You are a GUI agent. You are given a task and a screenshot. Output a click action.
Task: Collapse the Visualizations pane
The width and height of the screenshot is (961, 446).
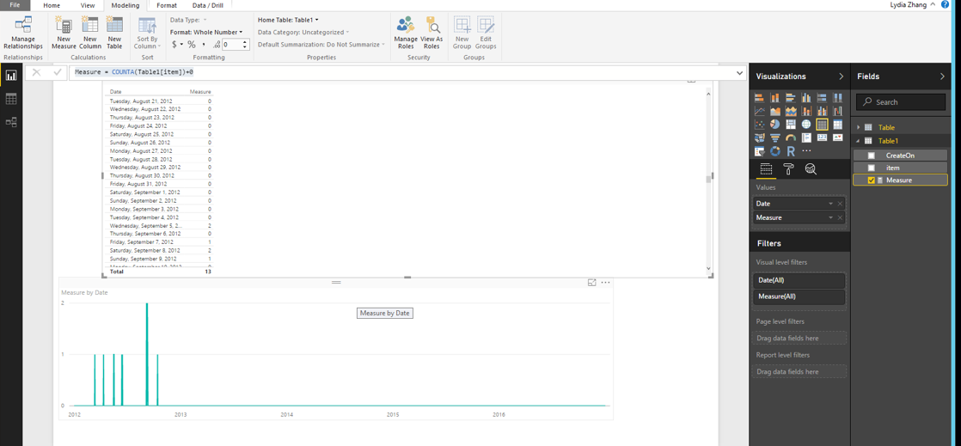click(841, 76)
